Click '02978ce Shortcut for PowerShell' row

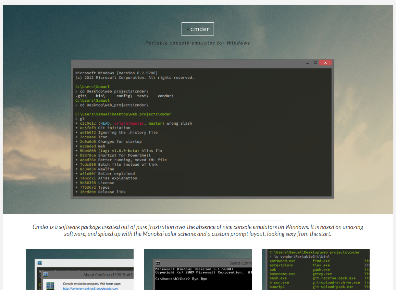coord(113,155)
